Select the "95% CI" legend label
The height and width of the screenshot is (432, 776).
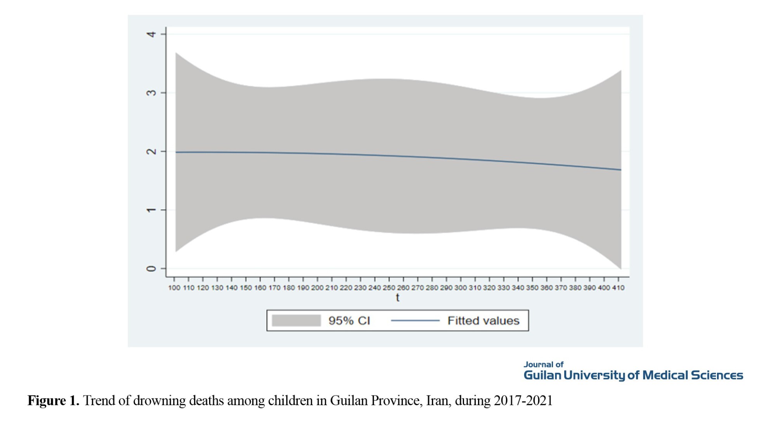point(349,321)
